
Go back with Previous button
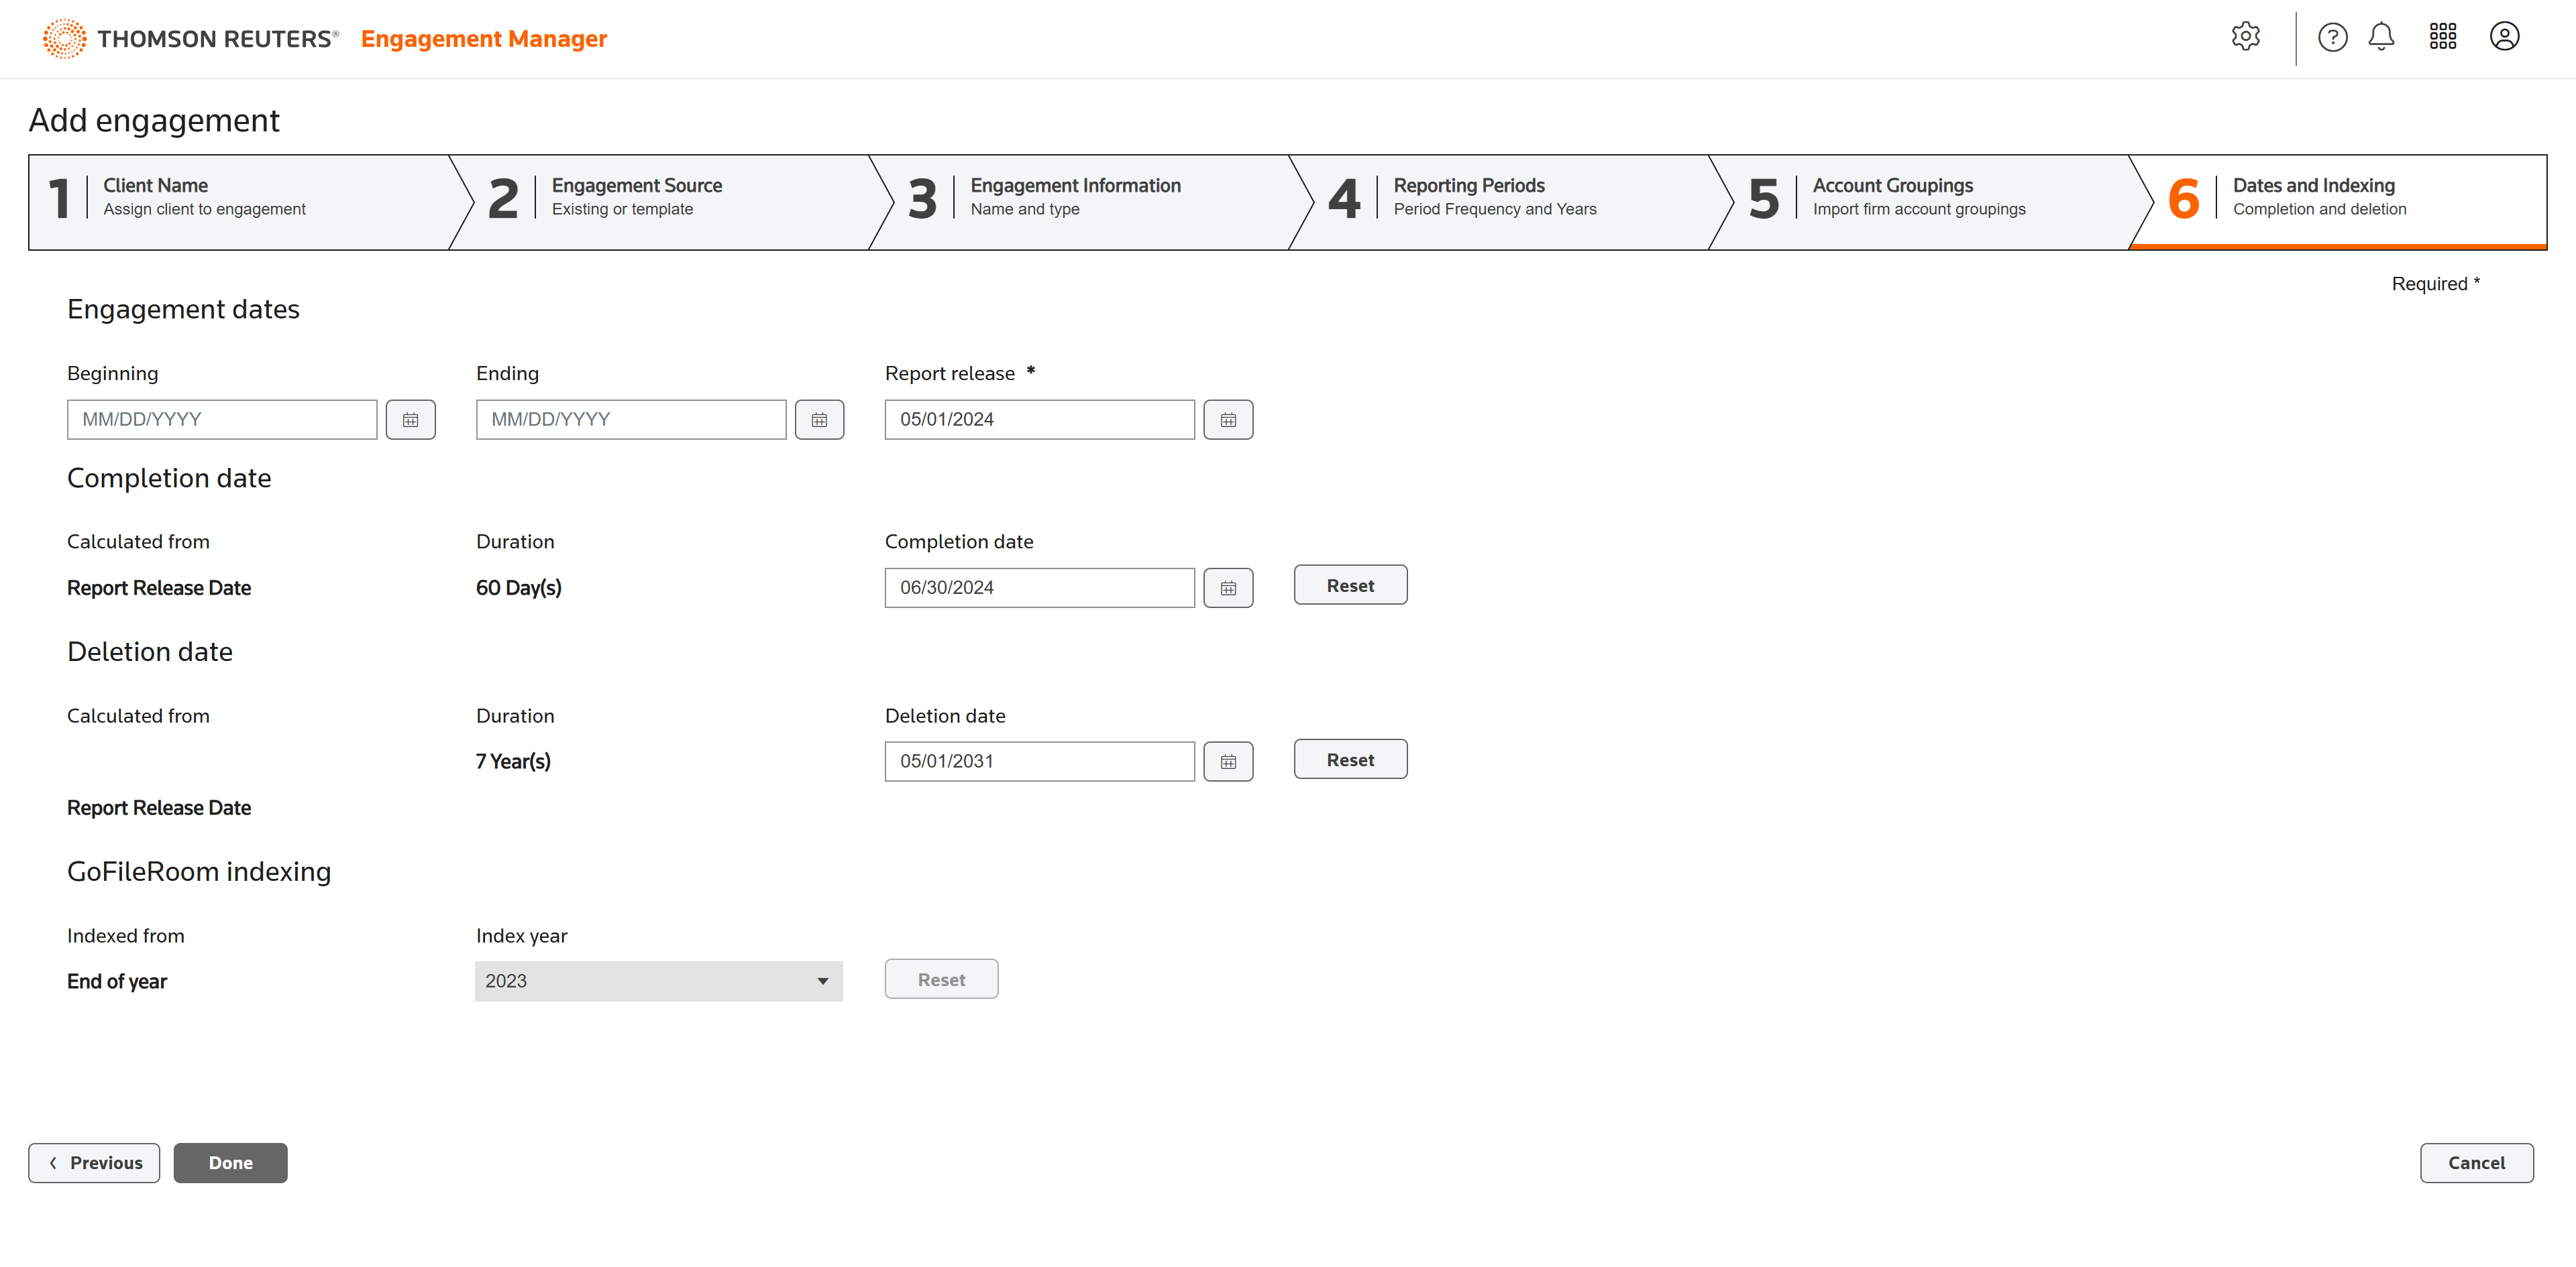94,1163
